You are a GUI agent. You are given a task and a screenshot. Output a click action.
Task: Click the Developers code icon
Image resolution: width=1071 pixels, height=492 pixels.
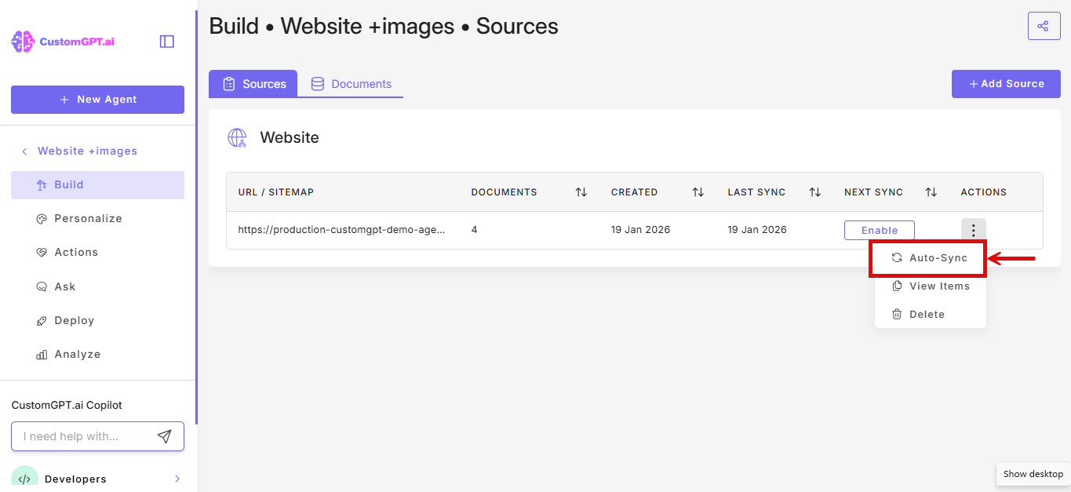(24, 478)
